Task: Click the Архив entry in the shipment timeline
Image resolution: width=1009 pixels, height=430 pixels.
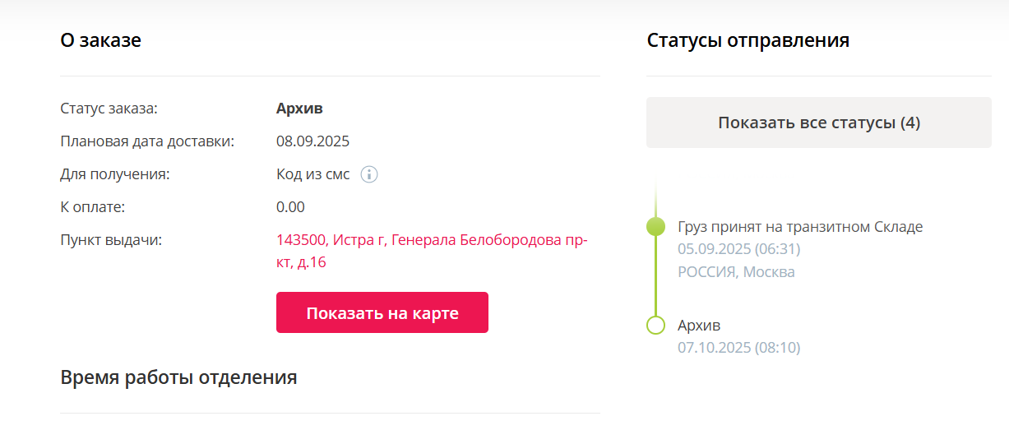Action: point(699,326)
